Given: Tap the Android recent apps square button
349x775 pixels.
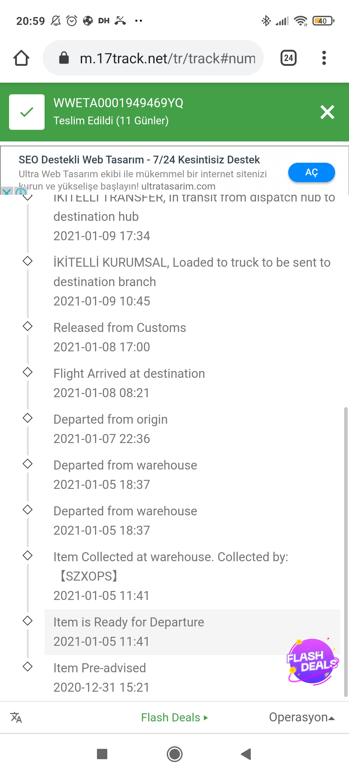Looking at the screenshot, I should (102, 754).
